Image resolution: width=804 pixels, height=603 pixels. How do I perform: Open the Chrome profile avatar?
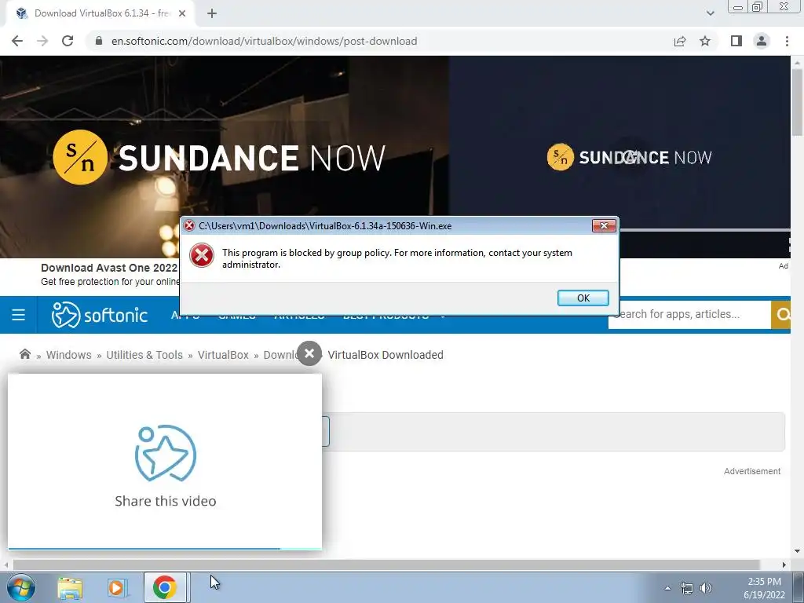(762, 41)
